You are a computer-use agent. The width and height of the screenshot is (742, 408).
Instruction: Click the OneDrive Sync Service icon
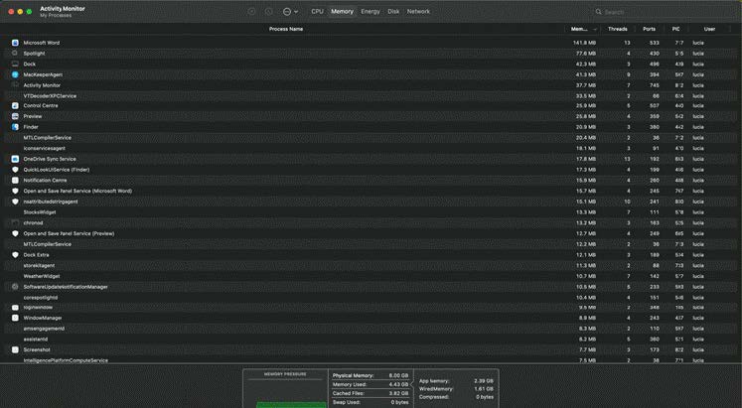[15, 159]
